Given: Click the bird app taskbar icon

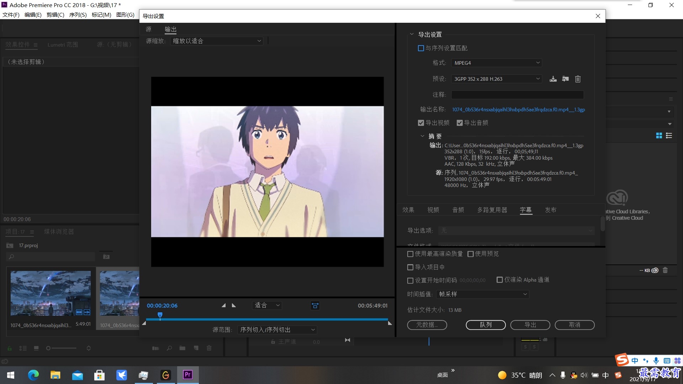Looking at the screenshot, I should [x=121, y=375].
